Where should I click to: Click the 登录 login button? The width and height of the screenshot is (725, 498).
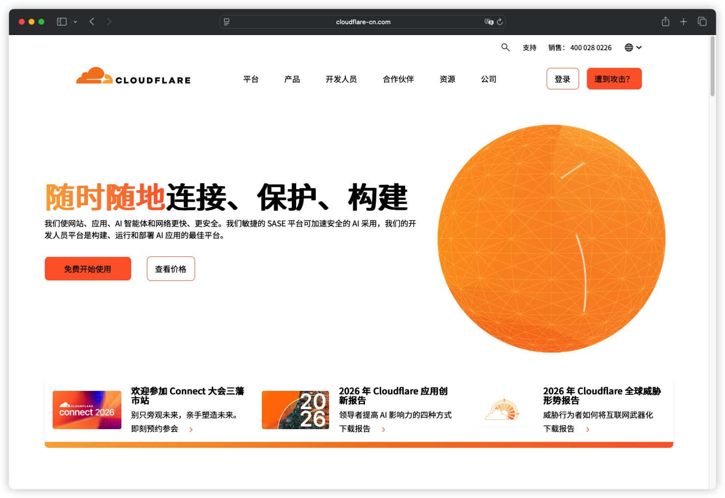(x=562, y=79)
